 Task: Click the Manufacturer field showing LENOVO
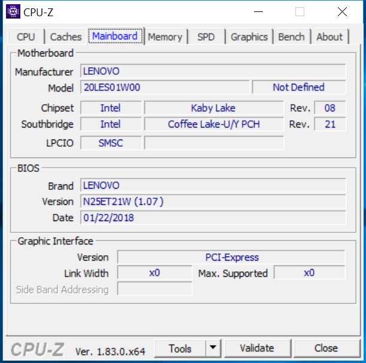(213, 71)
